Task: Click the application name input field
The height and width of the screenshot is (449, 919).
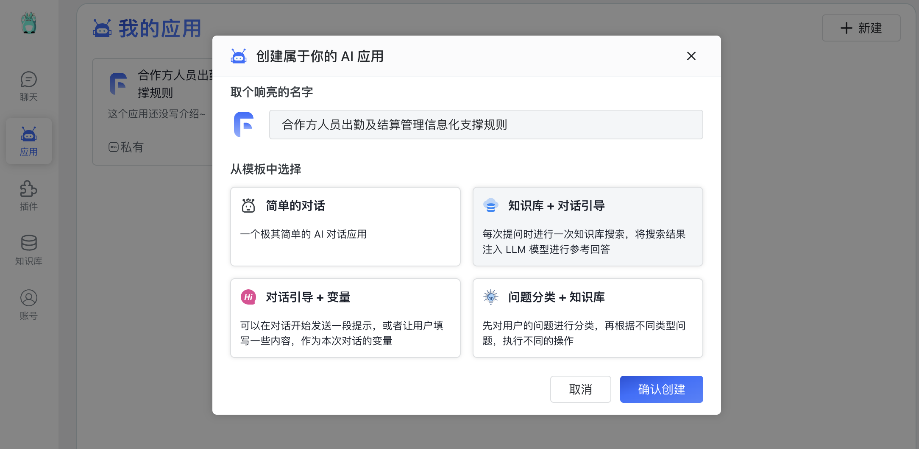Action: 486,125
